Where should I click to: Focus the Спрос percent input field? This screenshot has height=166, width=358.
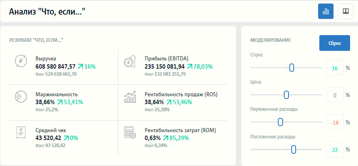click(x=335, y=68)
